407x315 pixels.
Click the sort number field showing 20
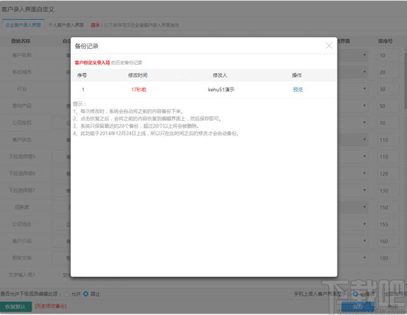point(387,72)
